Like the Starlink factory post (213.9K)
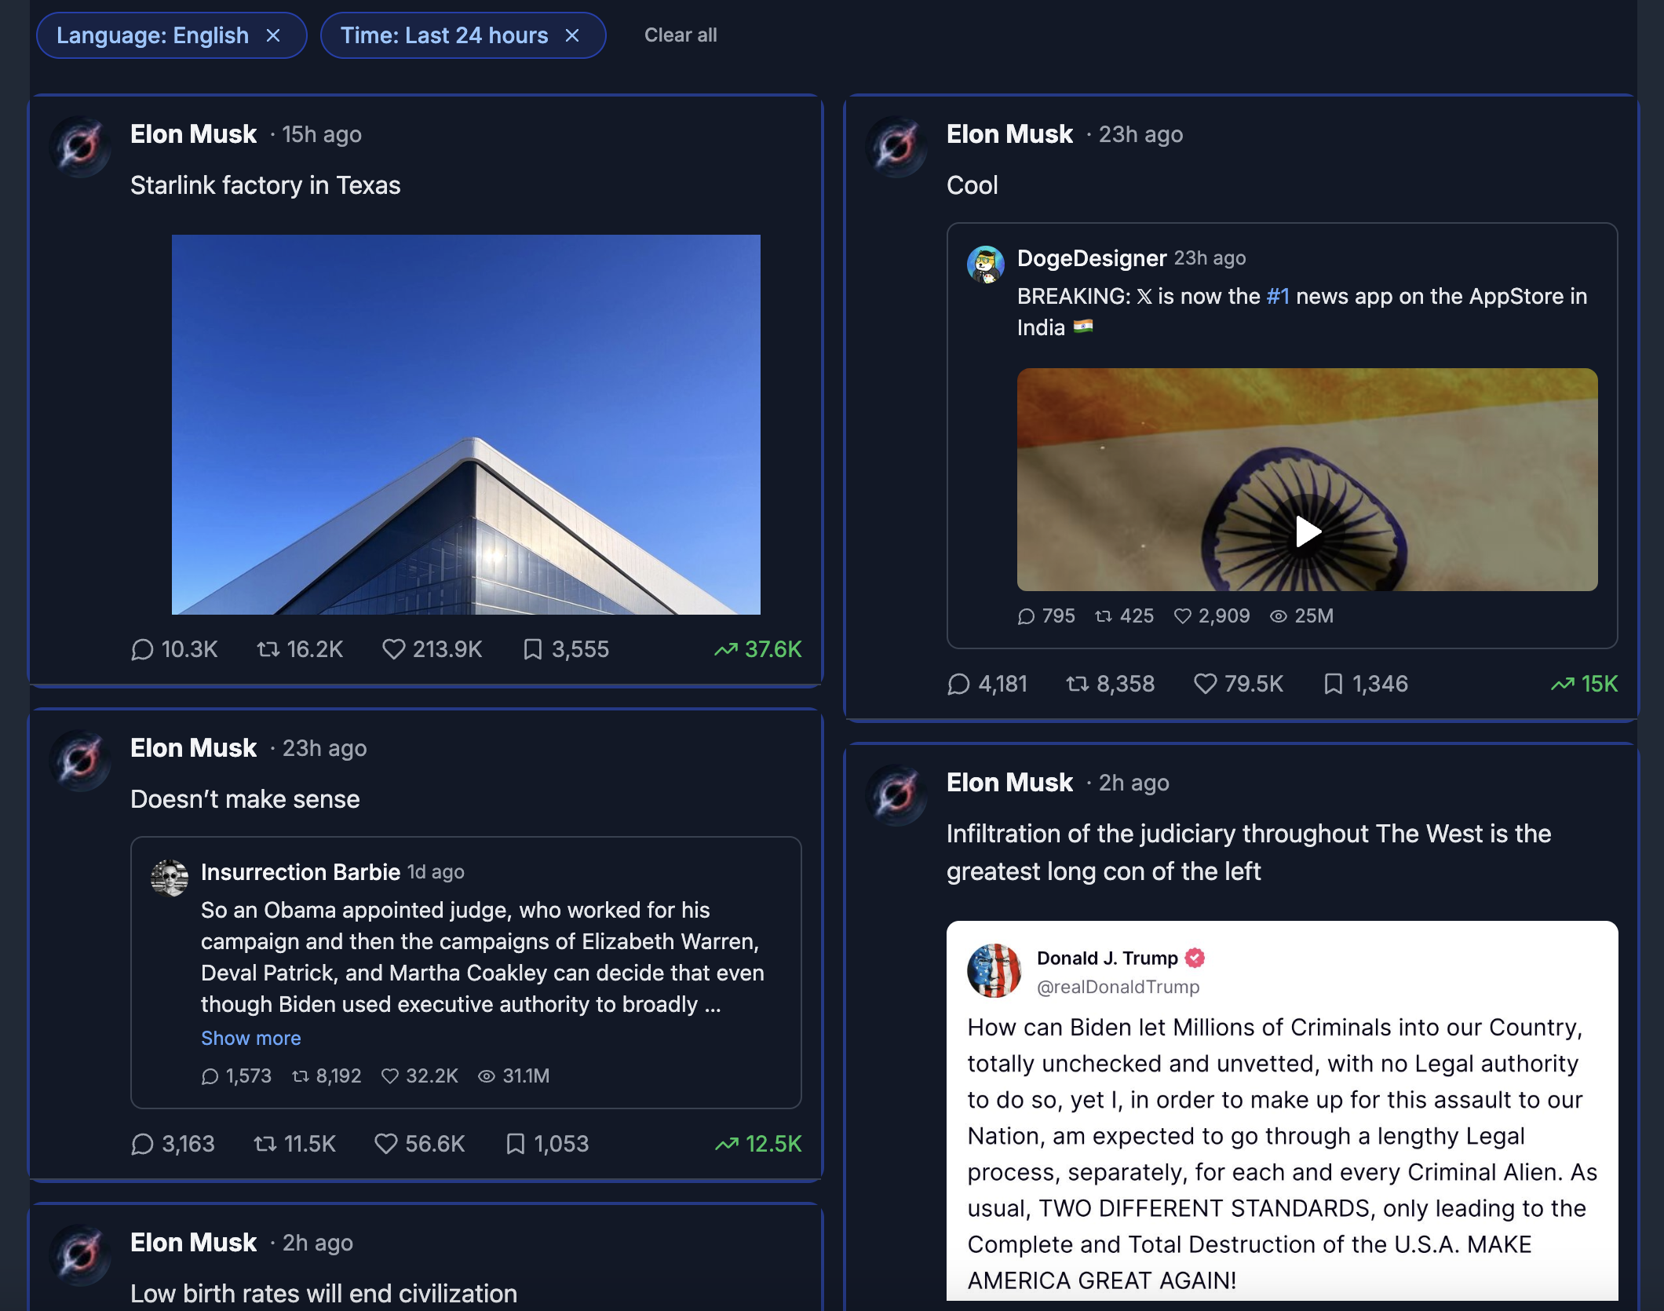This screenshot has width=1664, height=1311. coord(393,649)
